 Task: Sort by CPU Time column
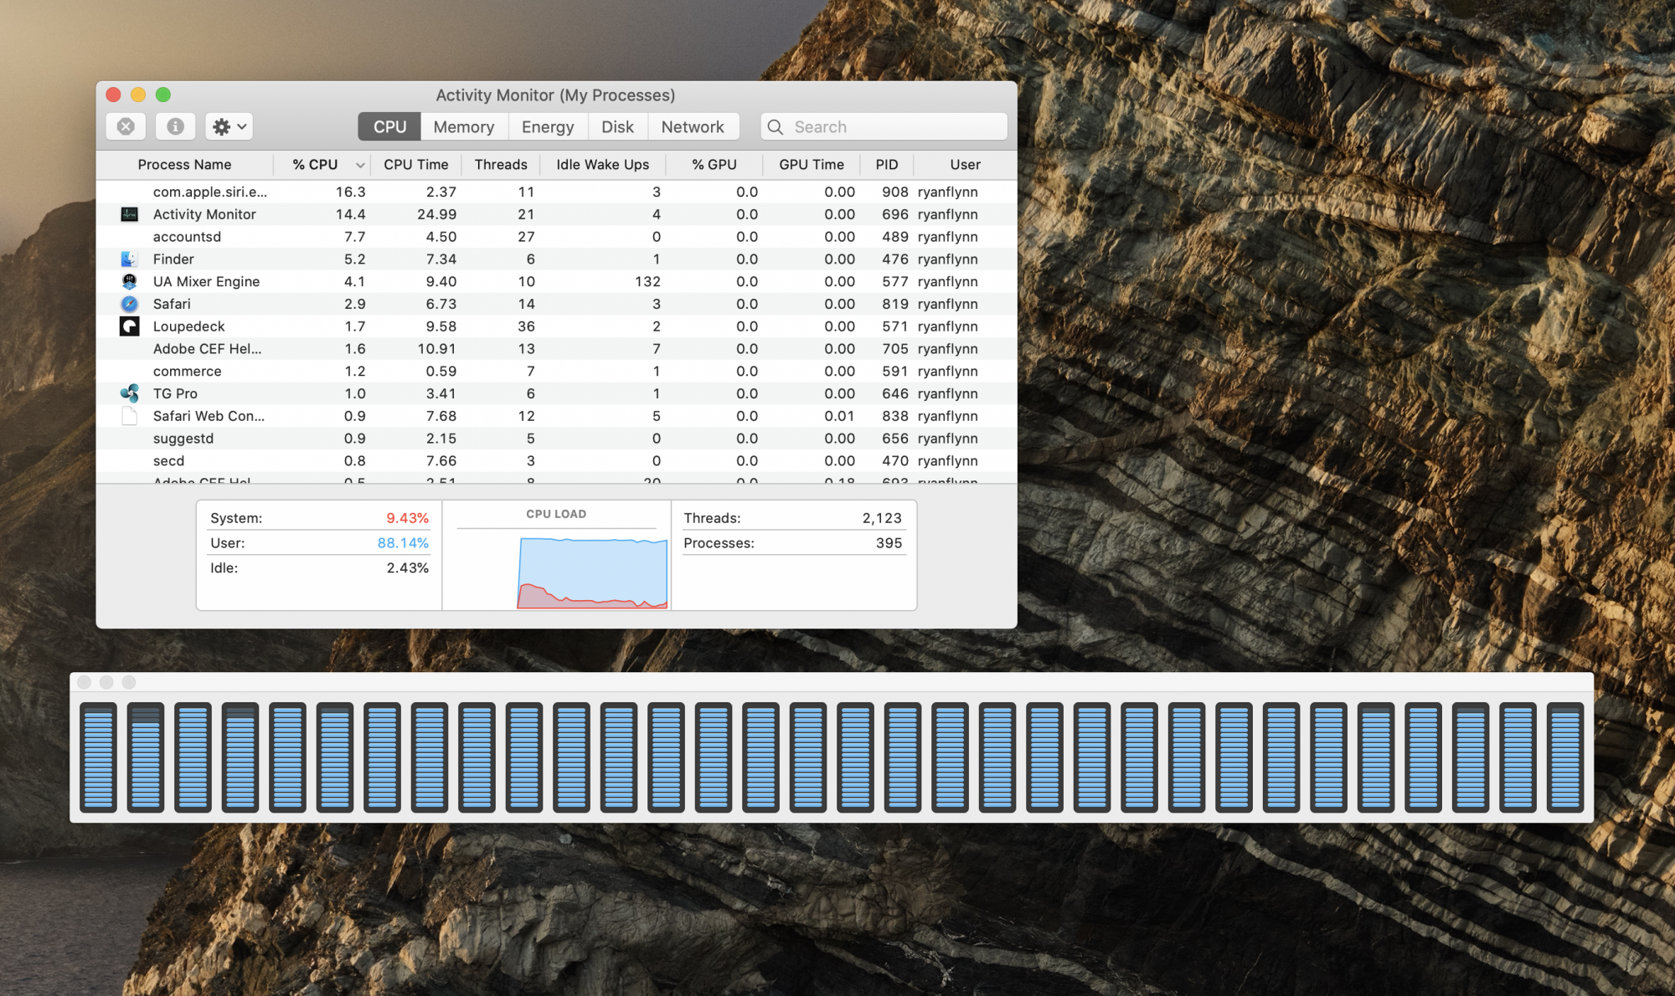415,165
